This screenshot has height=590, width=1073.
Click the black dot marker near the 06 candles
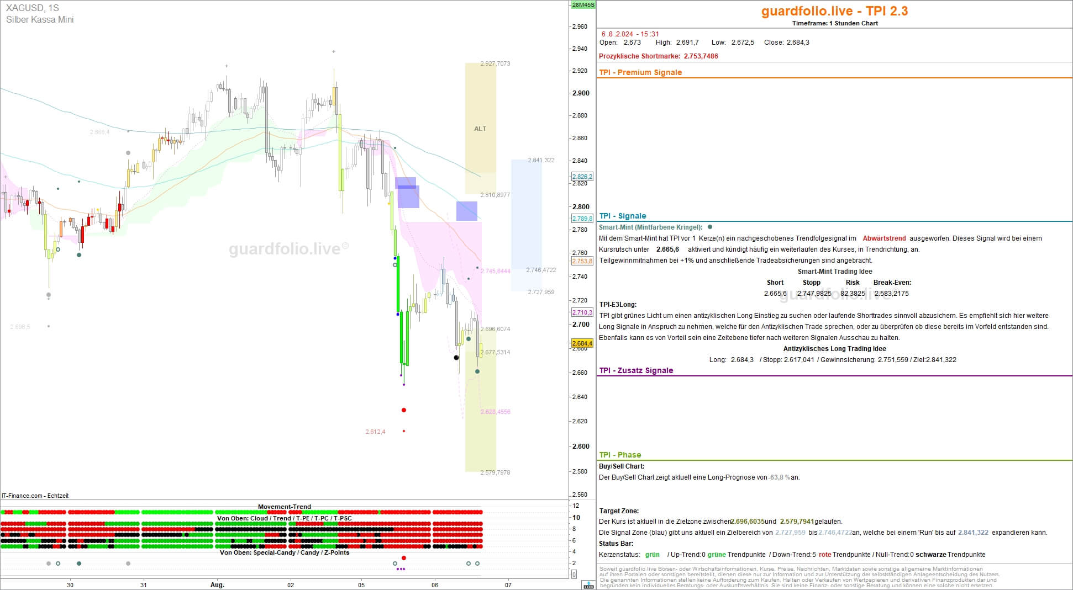tap(456, 358)
